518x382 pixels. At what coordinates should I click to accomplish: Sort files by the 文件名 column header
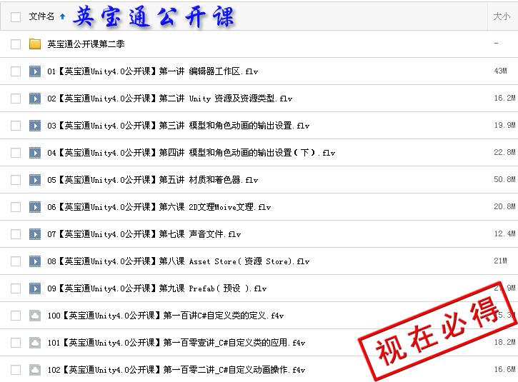[41, 16]
